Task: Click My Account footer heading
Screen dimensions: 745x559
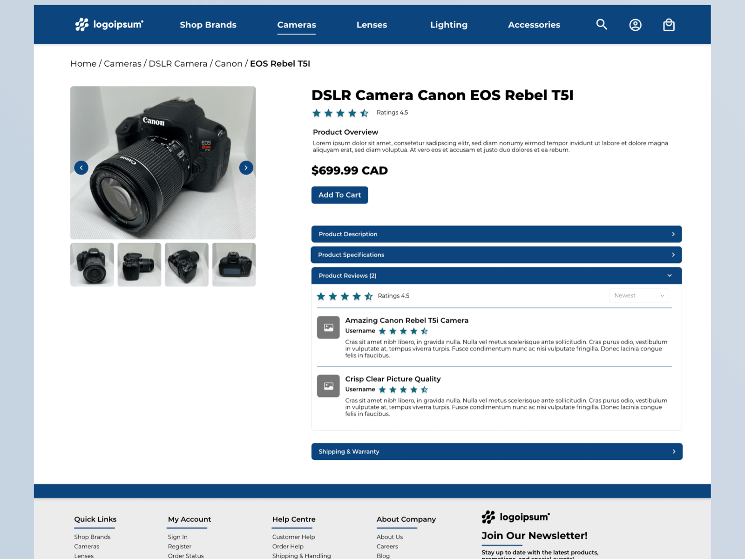Action: coord(190,519)
